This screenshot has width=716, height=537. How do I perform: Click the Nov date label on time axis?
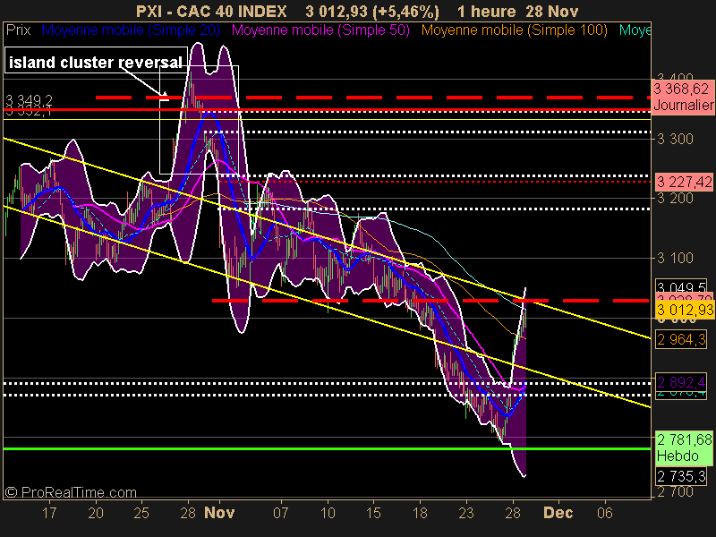click(x=219, y=513)
